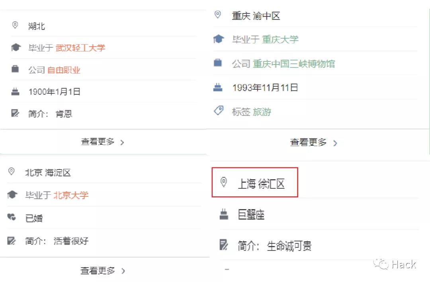This screenshot has height=282, width=430.
Task: Click the cake icon beside 巨蟹座
Action: tap(224, 215)
